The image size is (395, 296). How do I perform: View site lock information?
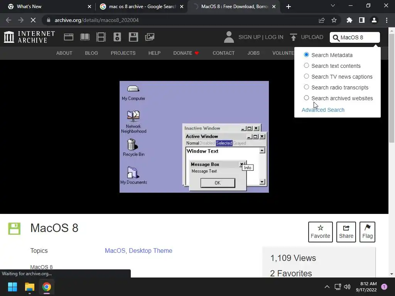49,20
